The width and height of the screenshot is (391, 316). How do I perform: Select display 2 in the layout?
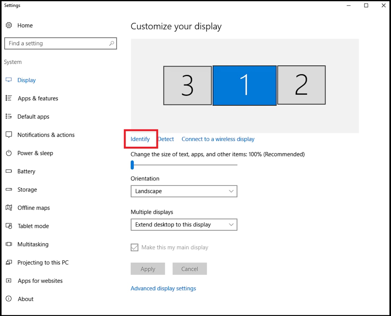tap(301, 85)
